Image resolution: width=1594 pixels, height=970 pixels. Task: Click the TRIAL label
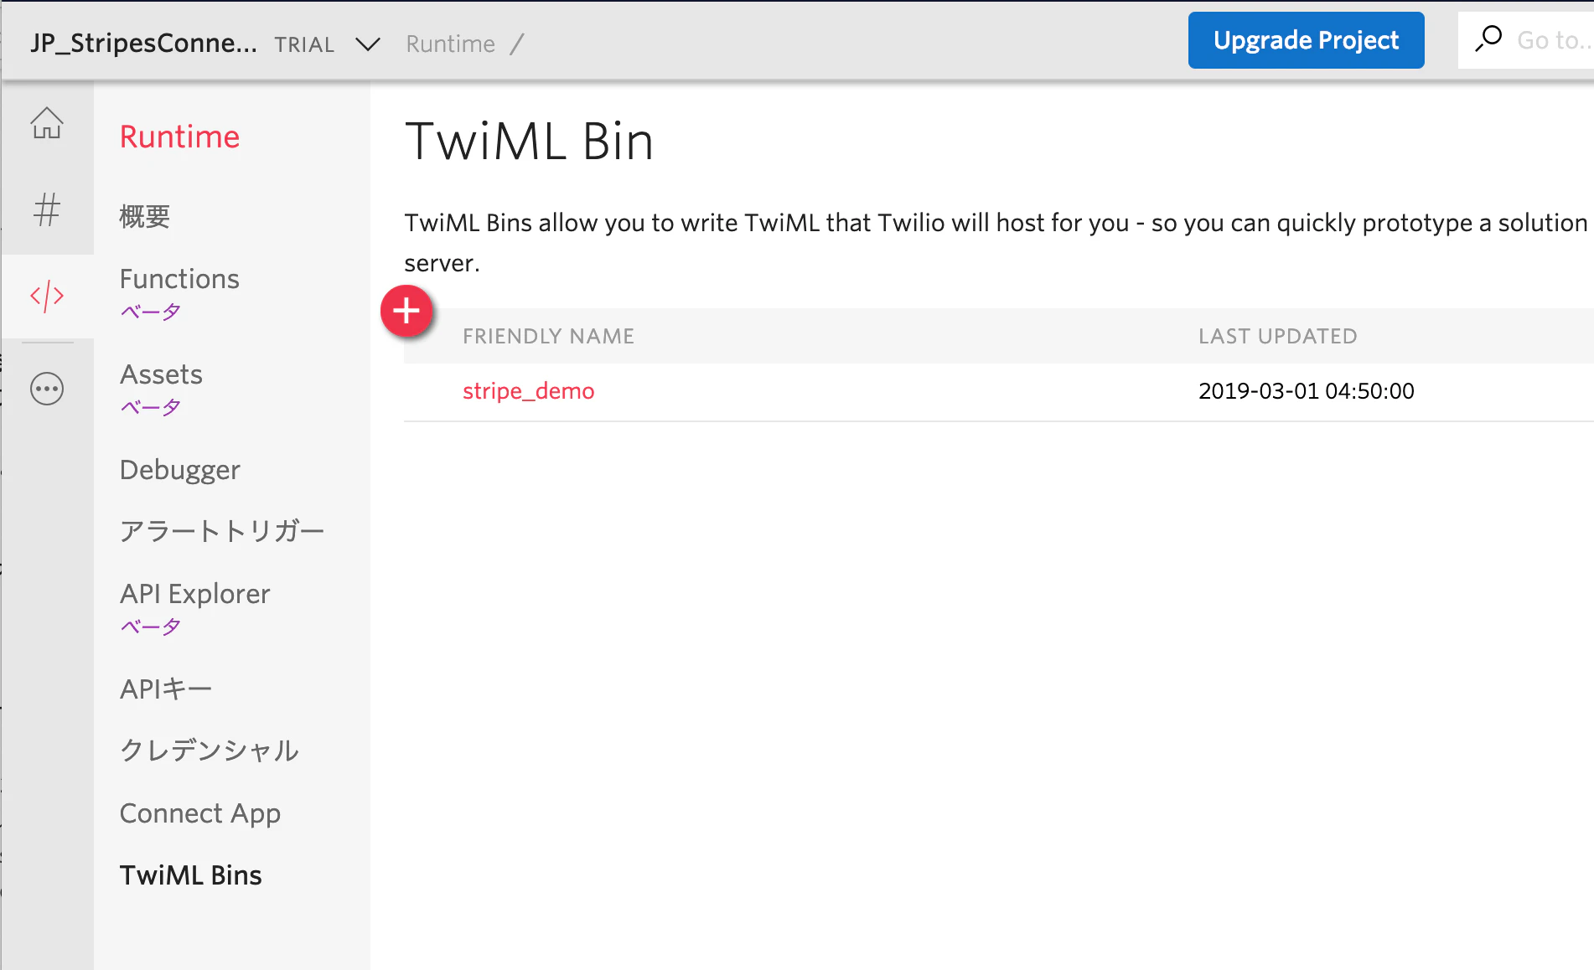(304, 44)
